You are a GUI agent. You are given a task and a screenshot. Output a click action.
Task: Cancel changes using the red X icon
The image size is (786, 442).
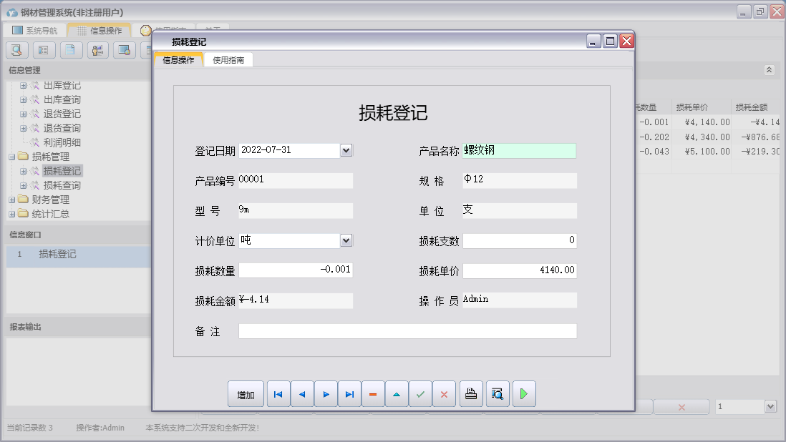(x=444, y=393)
